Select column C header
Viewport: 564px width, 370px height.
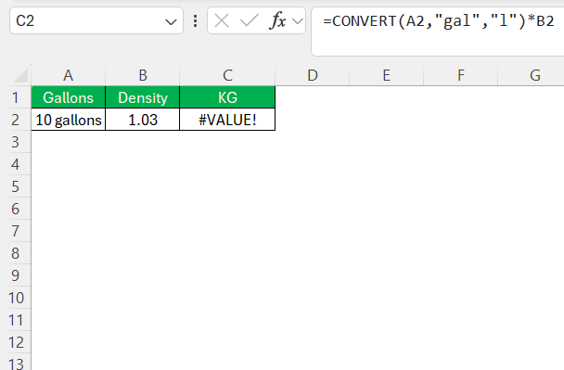click(227, 75)
